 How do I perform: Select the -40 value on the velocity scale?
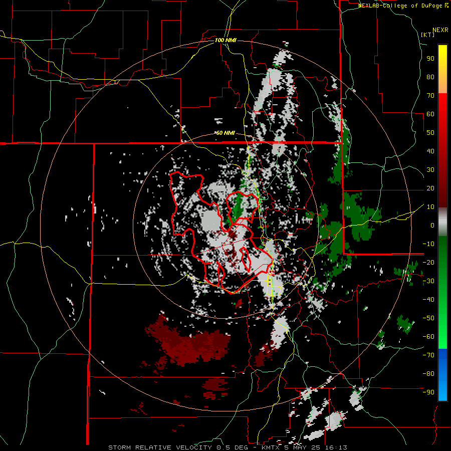coord(428,300)
